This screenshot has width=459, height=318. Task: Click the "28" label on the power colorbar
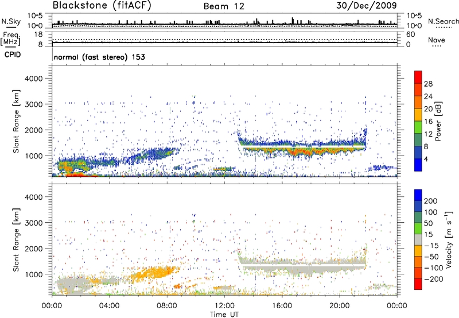tap(428, 84)
